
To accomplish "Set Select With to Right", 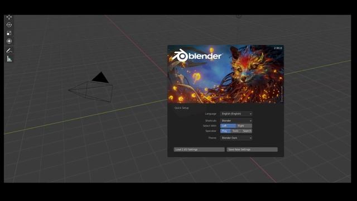I will 244,126.
